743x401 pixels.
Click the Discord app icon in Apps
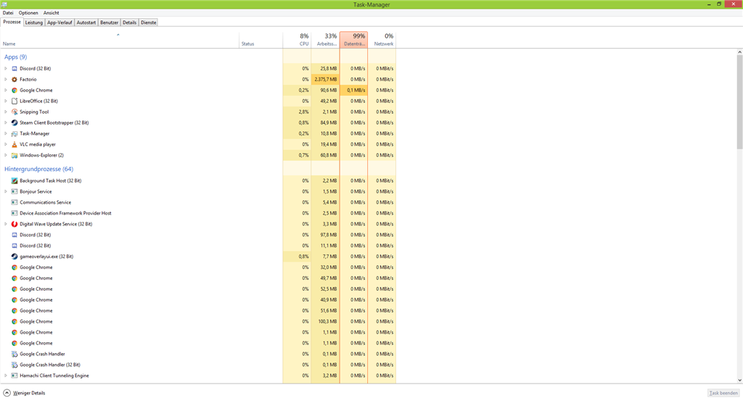click(15, 69)
